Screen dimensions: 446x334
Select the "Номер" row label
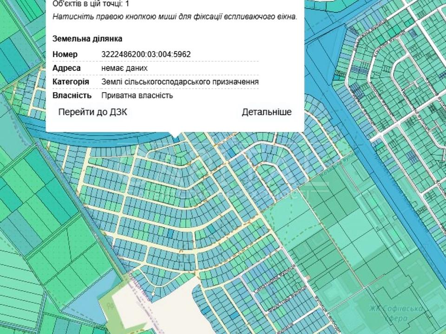click(65, 54)
